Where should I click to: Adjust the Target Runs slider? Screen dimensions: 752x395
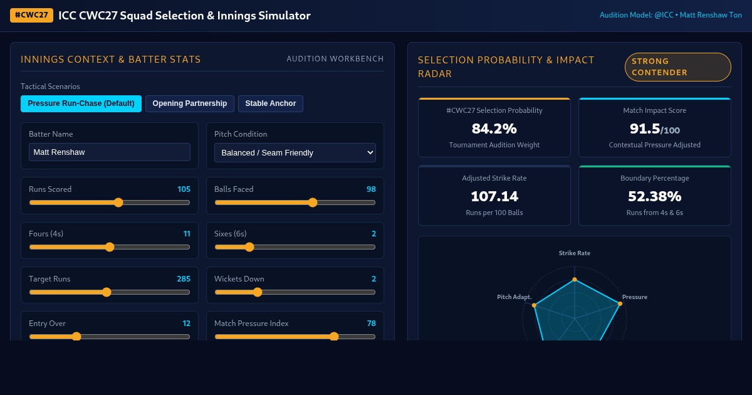[x=110, y=292]
